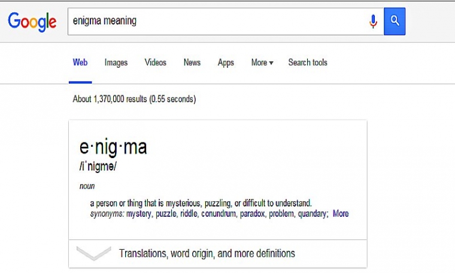Screen dimensions: 455x273
Task: Select the Web tab
Action: pyautogui.click(x=80, y=62)
